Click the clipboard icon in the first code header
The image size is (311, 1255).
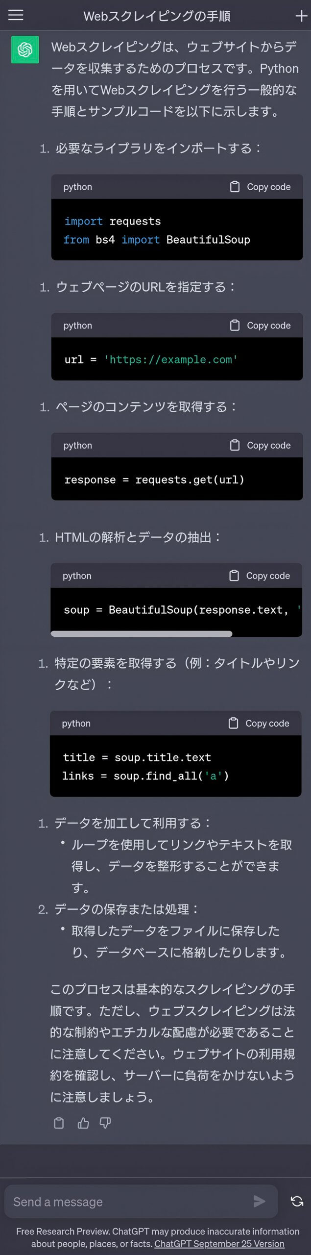tap(235, 187)
